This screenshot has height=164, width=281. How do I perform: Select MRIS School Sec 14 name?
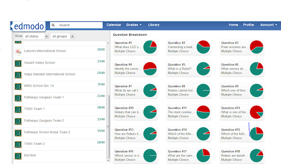coord(39,86)
